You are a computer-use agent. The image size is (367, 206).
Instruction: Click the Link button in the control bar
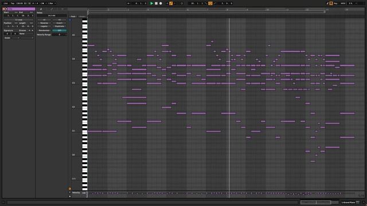pyautogui.click(x=6, y=3)
